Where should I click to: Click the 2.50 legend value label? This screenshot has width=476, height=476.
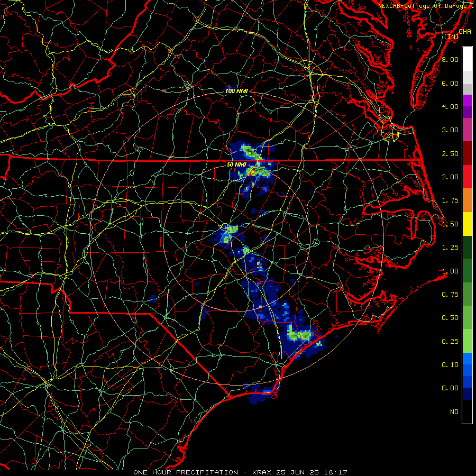(450, 153)
